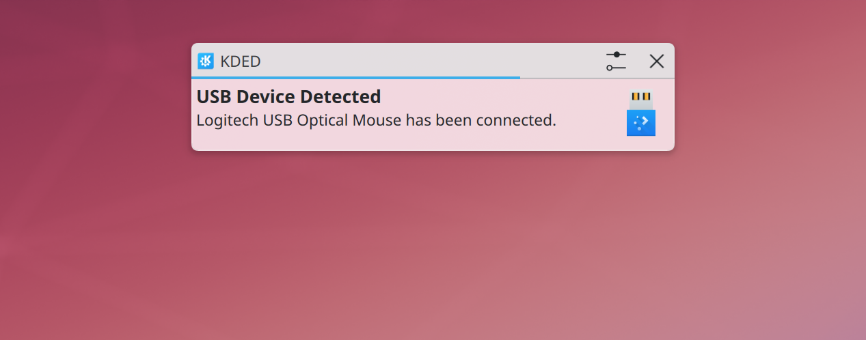Click the blue notification timeout progress bar
This screenshot has height=340, width=866.
pos(355,78)
